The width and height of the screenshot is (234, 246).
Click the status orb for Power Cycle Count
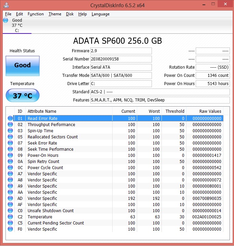click(10, 167)
